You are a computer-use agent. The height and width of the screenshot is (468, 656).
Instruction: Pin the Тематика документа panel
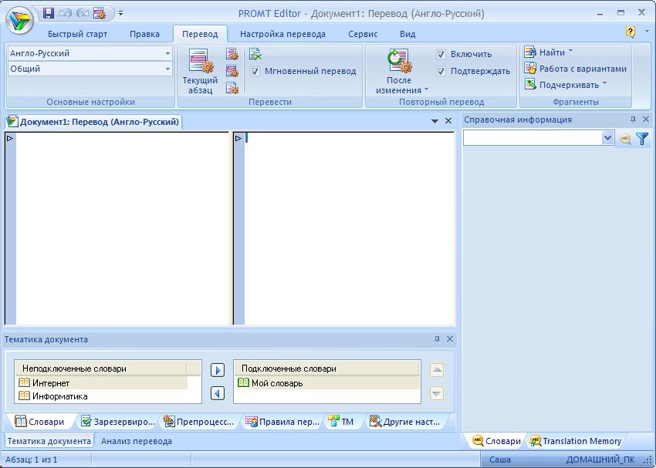pyautogui.click(x=437, y=339)
